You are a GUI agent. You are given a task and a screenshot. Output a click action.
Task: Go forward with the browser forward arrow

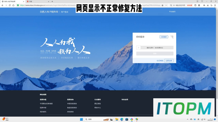[x=6, y=5]
